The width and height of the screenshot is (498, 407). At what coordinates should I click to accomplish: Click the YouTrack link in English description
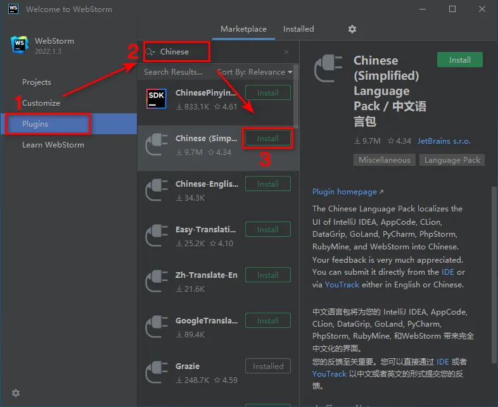[342, 285]
